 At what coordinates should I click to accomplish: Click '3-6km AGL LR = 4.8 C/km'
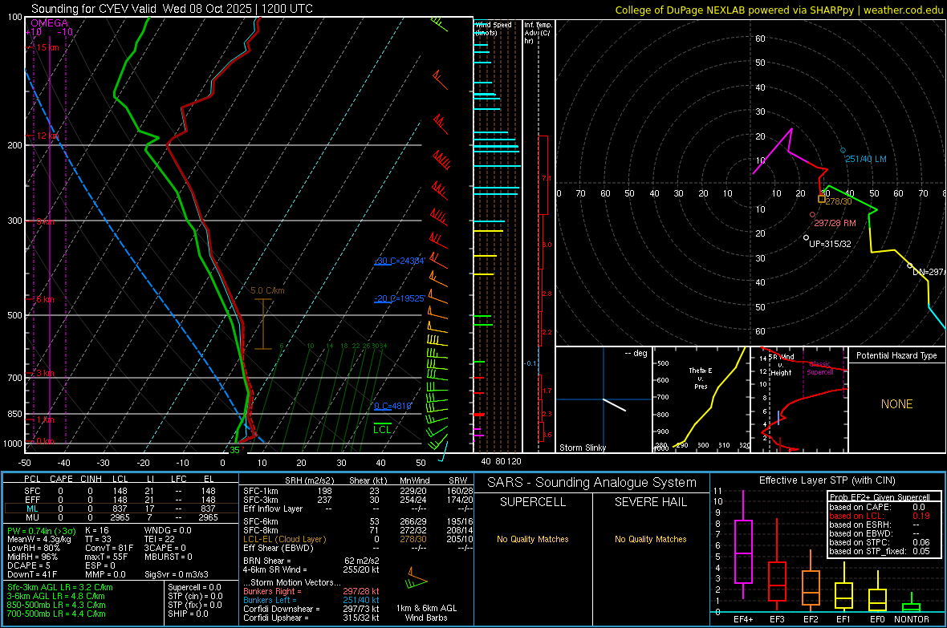click(x=55, y=596)
